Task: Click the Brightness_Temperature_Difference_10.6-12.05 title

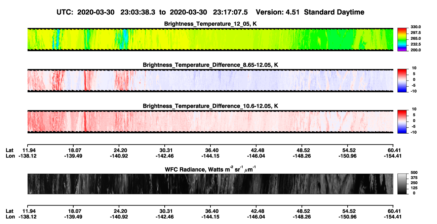Action: (x=211, y=106)
